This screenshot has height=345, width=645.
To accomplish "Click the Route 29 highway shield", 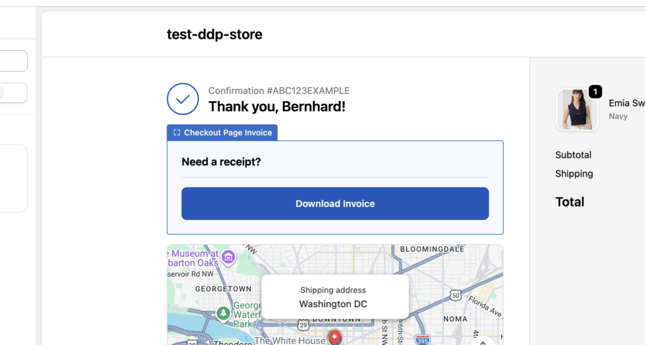I will point(303,325).
